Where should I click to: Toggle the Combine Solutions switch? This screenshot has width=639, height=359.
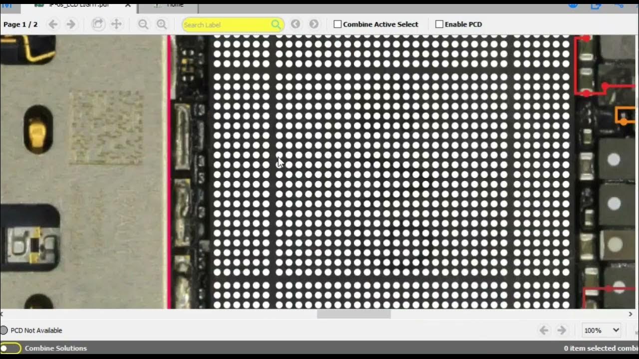(10, 348)
